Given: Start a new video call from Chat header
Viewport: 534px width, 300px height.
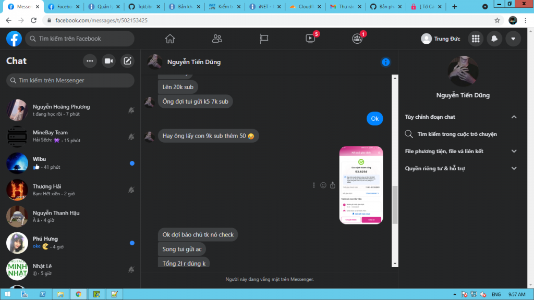Looking at the screenshot, I should pos(108,61).
